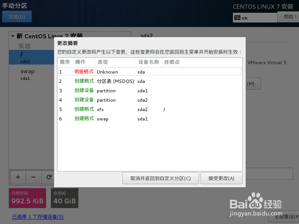Select the swap sda1 entry
The height and width of the screenshot is (224, 299).
(32, 74)
